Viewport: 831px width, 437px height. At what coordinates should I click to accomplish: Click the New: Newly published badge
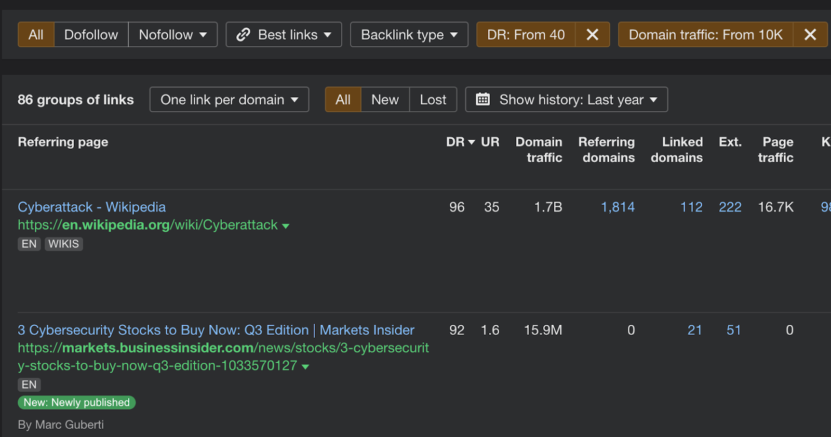[x=76, y=402]
